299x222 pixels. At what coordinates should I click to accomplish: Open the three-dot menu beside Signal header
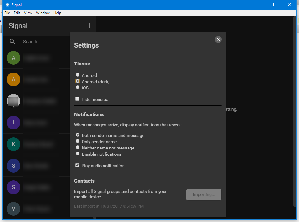coord(89,26)
